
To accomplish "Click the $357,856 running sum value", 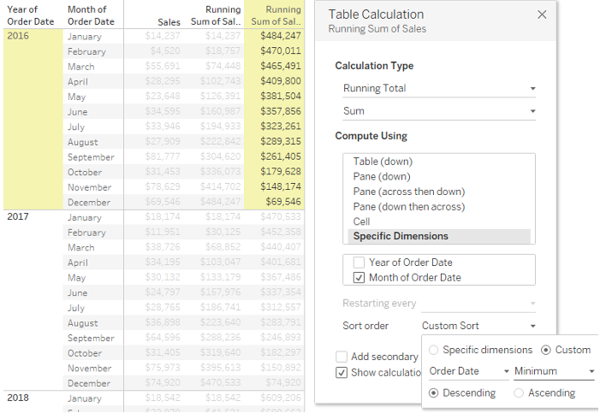I will coord(281,111).
